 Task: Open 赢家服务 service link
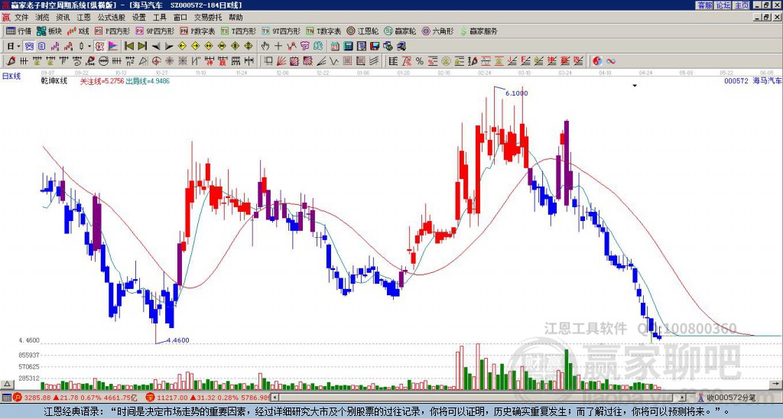click(x=479, y=31)
